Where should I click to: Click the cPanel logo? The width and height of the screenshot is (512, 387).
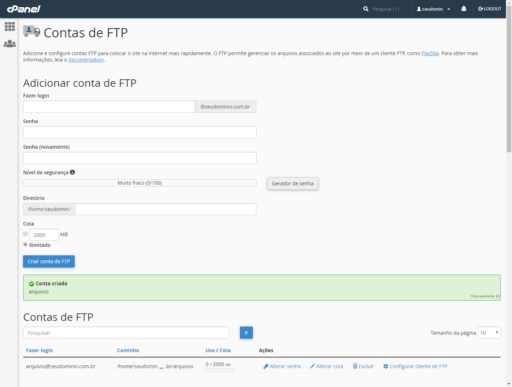pos(23,9)
